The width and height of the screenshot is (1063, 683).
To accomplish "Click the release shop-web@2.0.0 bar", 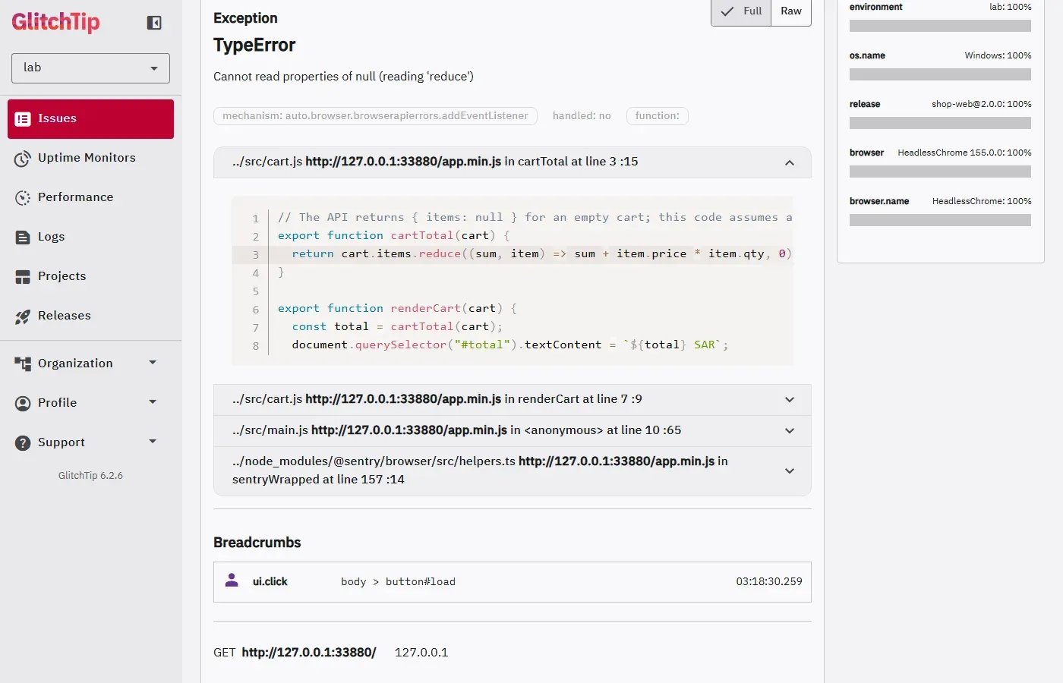I will pos(940,123).
